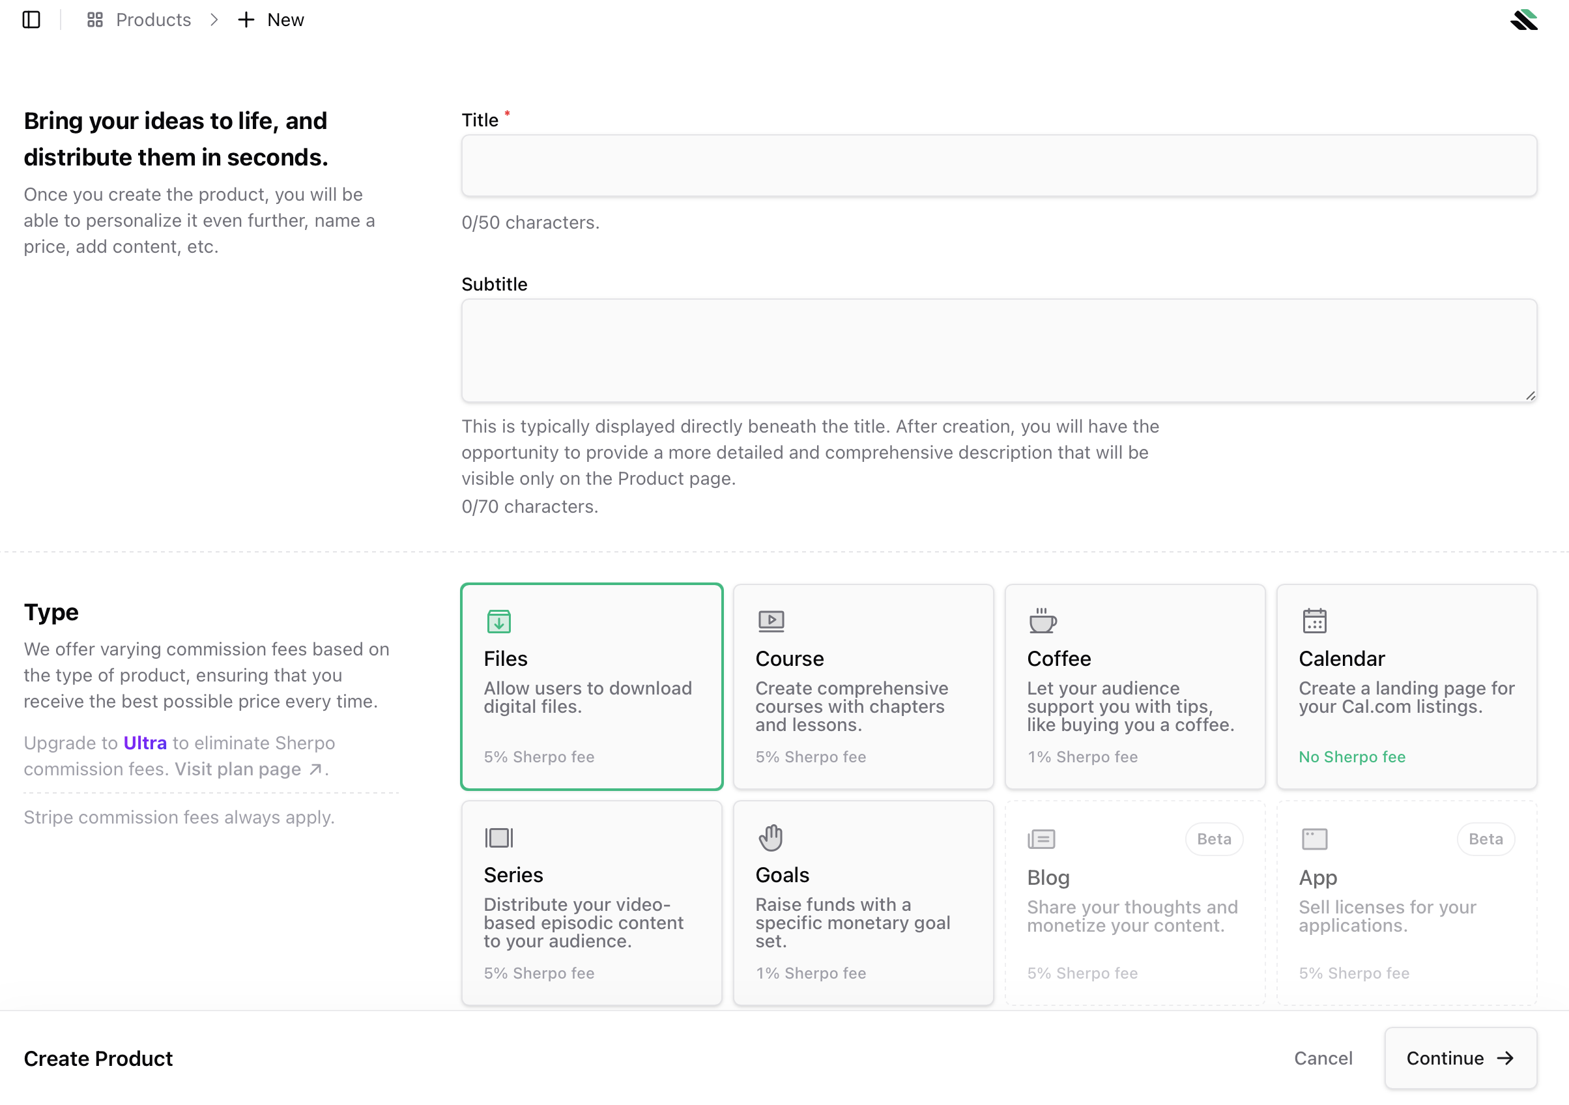Open the Ultra upgrade link

[145, 743]
